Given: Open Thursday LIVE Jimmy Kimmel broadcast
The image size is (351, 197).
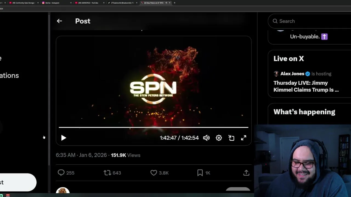Looking at the screenshot, I should (306, 86).
